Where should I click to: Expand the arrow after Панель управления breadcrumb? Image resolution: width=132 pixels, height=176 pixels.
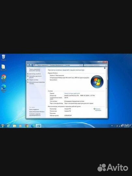pyautogui.click(x=49, y=65)
